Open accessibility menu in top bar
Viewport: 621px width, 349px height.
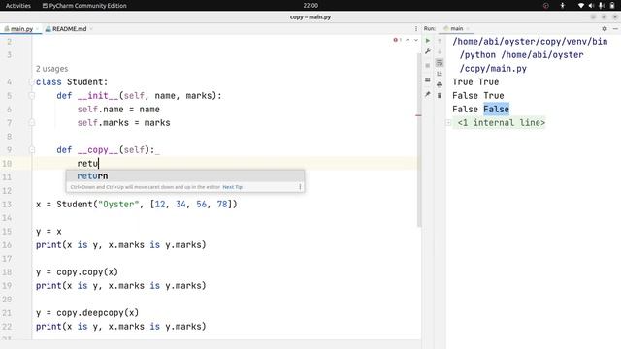(x=563, y=6)
